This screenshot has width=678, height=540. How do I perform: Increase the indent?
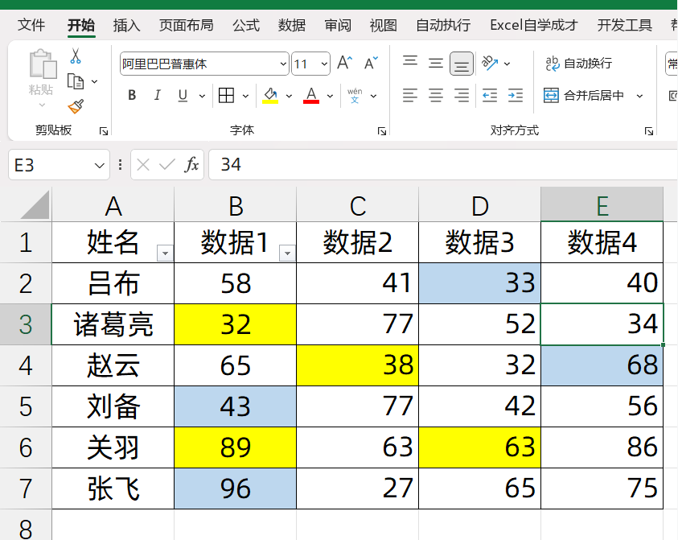[x=516, y=95]
